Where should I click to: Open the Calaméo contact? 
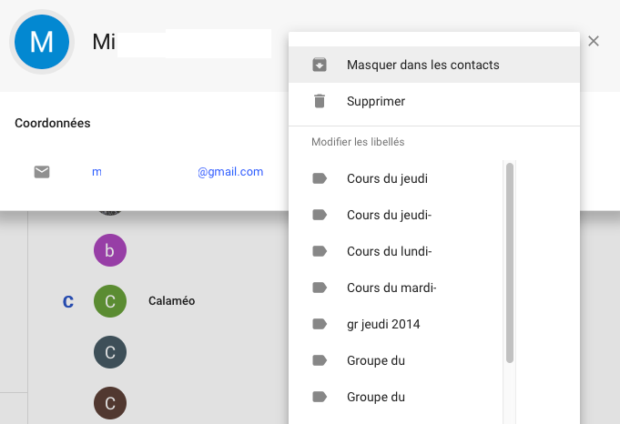coord(171,301)
